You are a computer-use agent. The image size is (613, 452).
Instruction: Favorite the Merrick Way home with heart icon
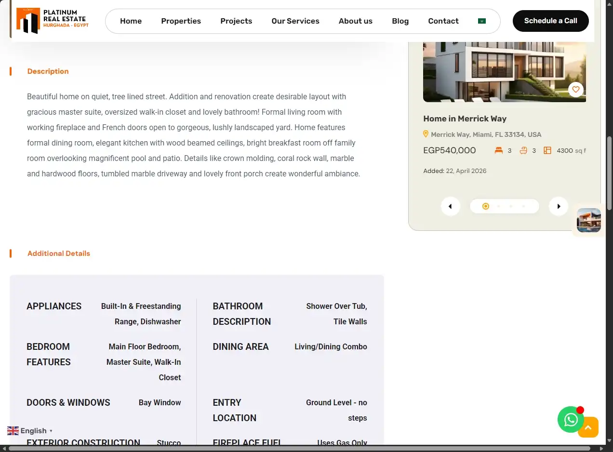click(576, 89)
